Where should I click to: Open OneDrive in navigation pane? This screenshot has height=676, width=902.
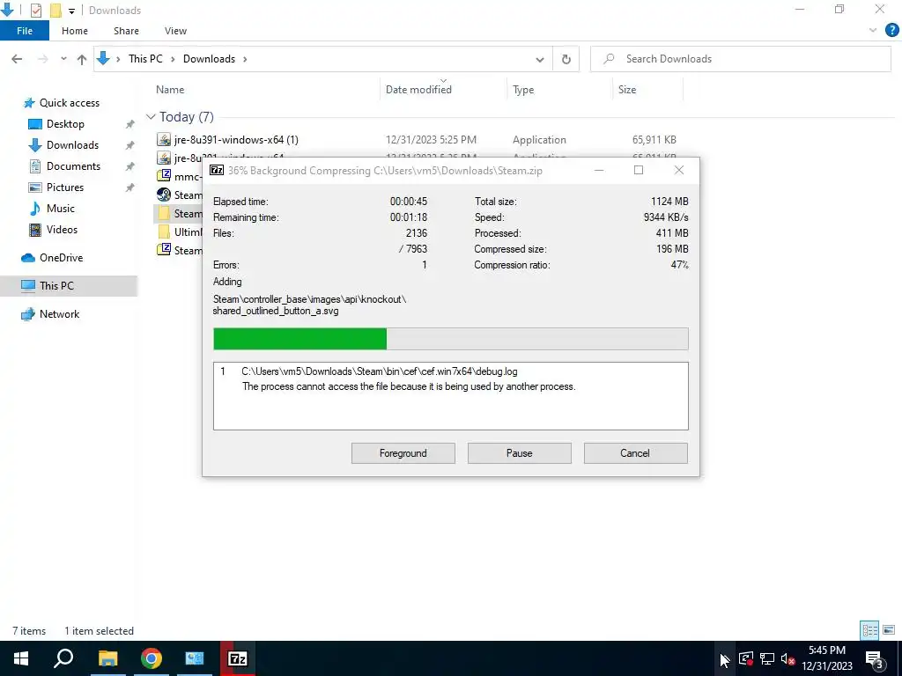pos(61,258)
